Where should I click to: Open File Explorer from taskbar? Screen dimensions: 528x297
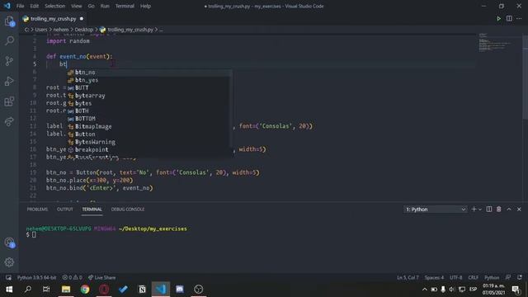click(x=66, y=290)
